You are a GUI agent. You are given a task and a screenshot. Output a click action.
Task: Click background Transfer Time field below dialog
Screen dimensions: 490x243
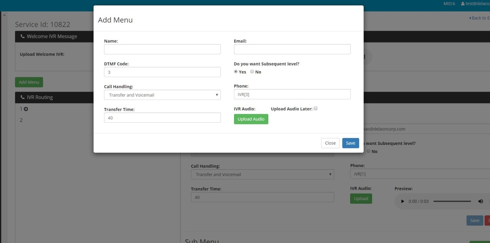pyautogui.click(x=262, y=197)
